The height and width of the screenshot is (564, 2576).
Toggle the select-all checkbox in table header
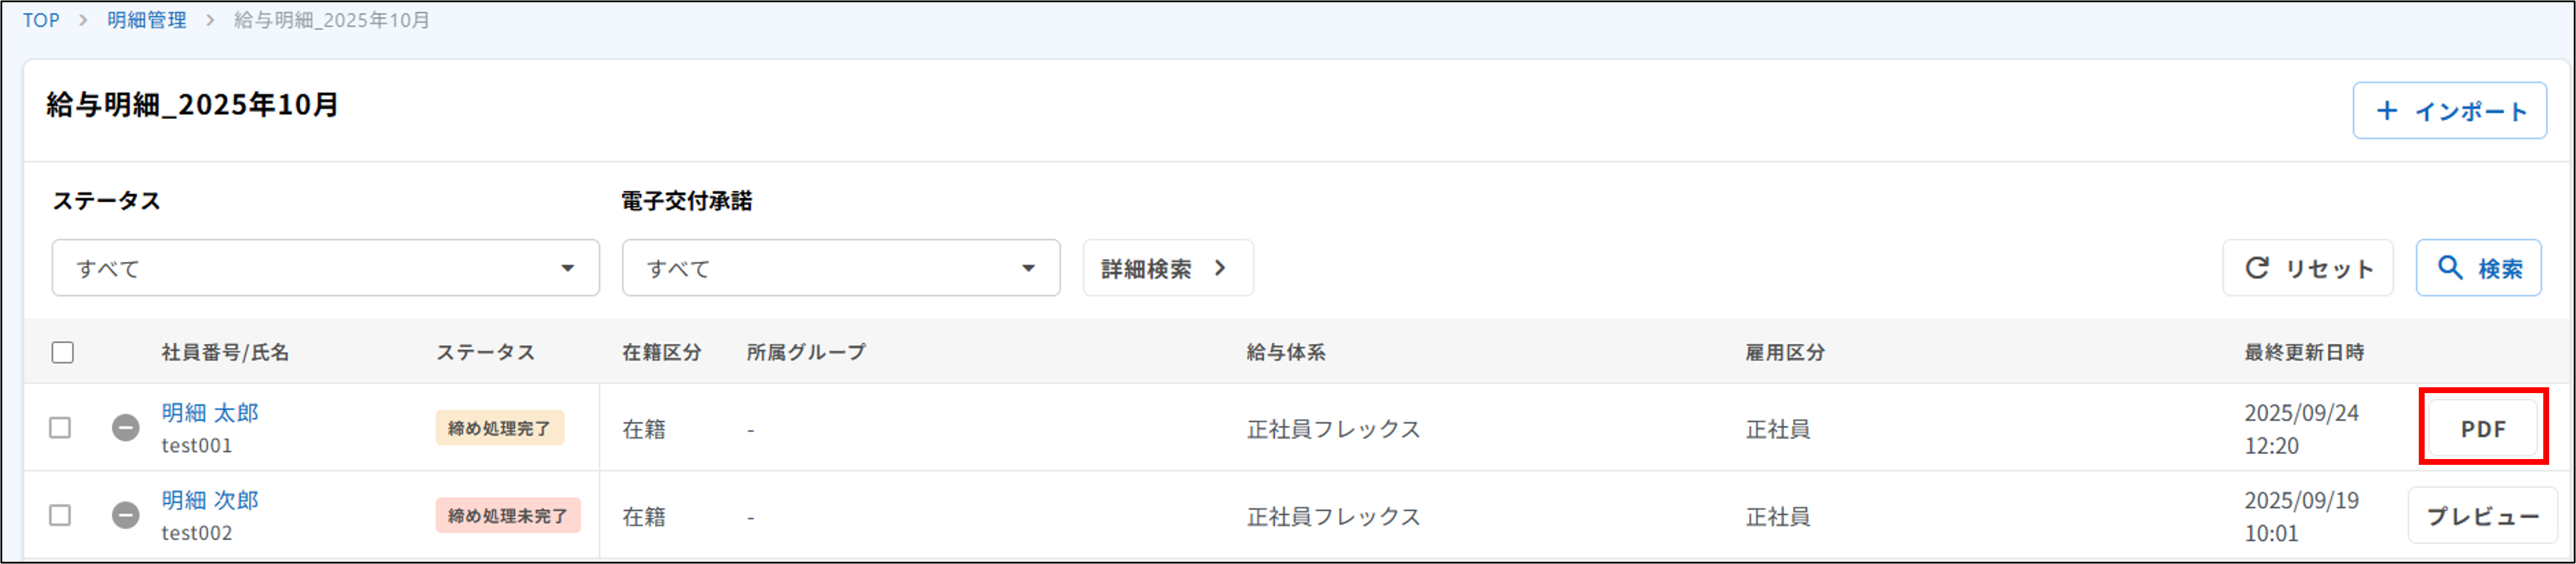[x=63, y=352]
